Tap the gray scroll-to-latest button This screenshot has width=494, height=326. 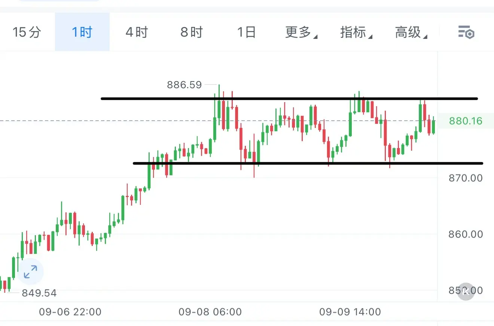(x=466, y=292)
